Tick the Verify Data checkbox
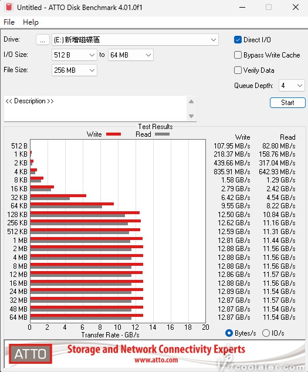 (x=238, y=70)
